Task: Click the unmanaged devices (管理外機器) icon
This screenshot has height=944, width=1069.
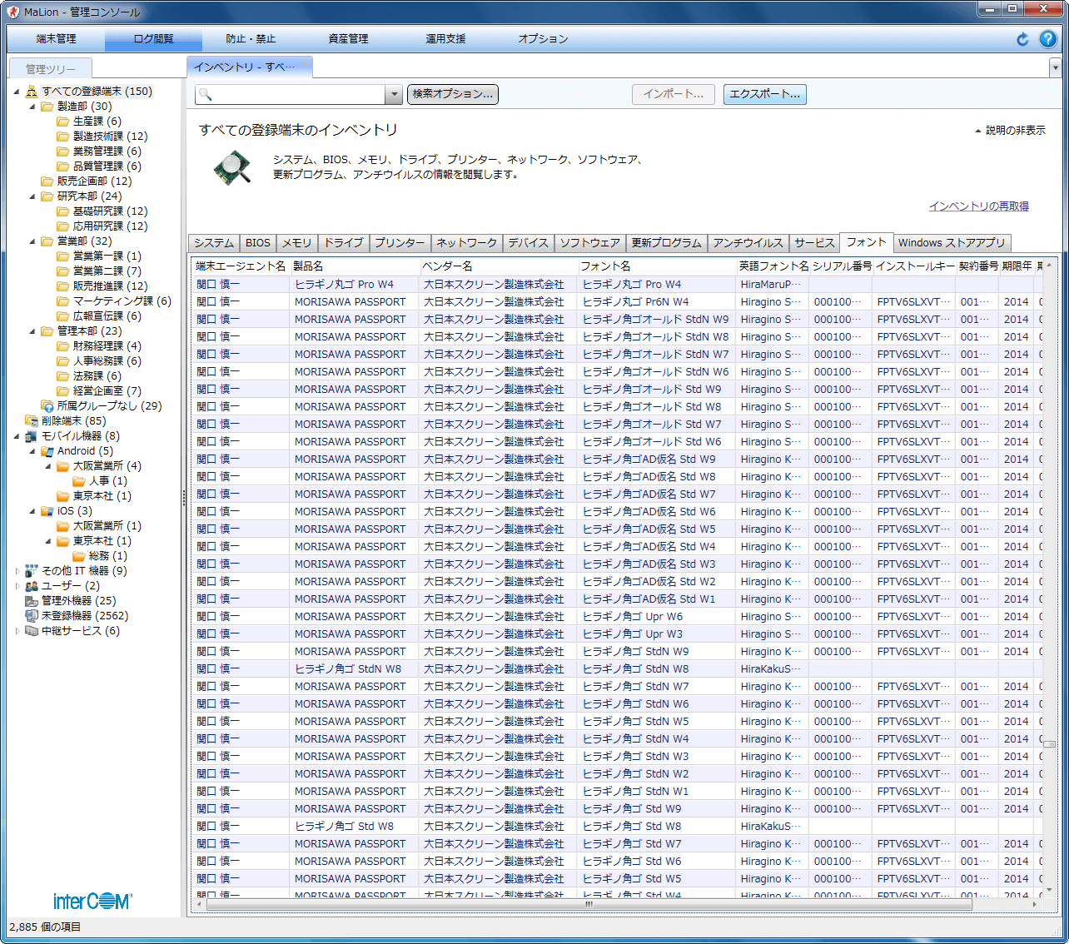Action: [x=32, y=601]
